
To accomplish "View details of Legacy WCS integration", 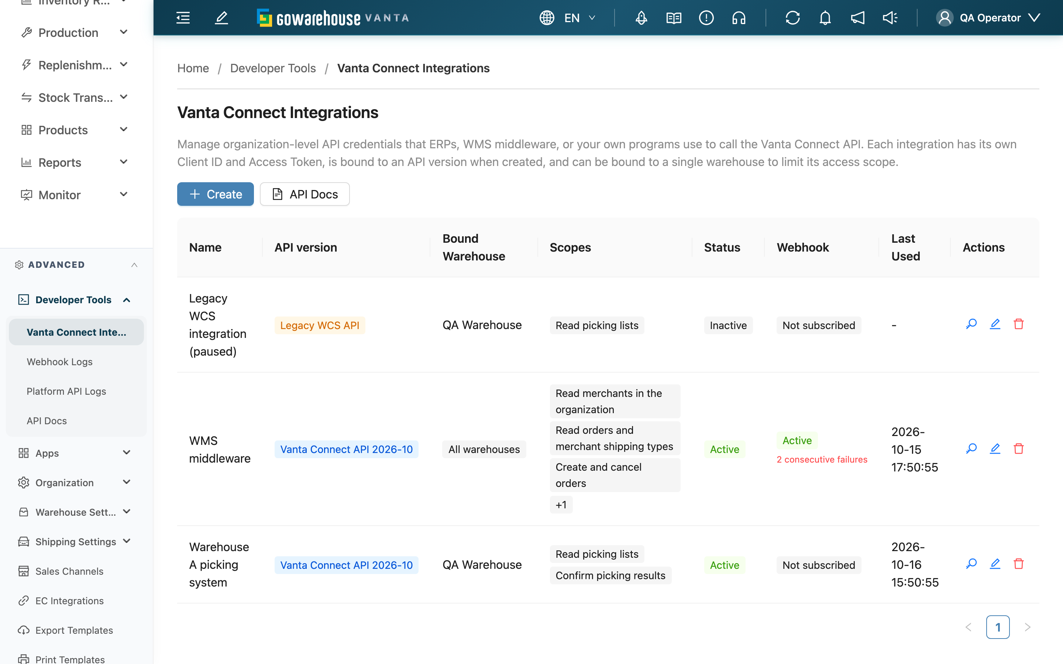I will click(971, 324).
